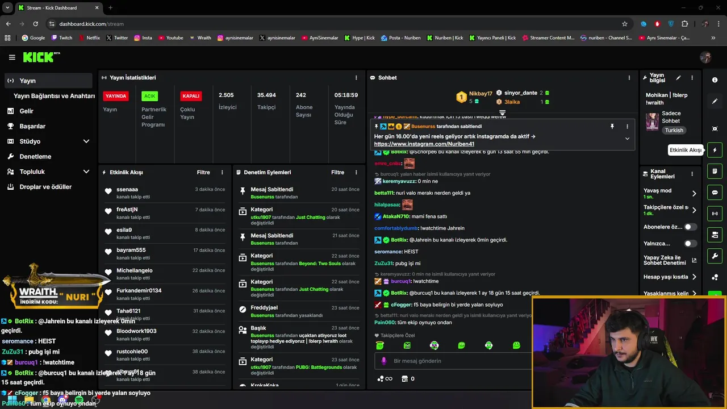
Task: Open Hesap yaşı kısıtla settings arrow
Action: point(693,277)
